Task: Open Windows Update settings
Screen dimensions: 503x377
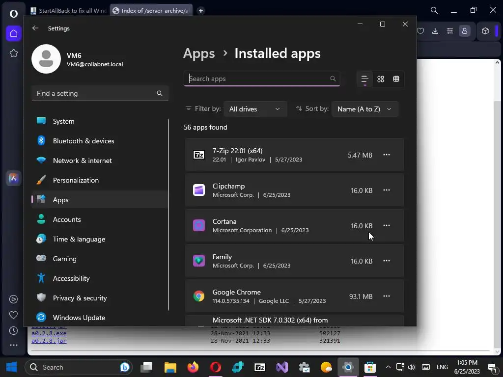Action: (99, 318)
